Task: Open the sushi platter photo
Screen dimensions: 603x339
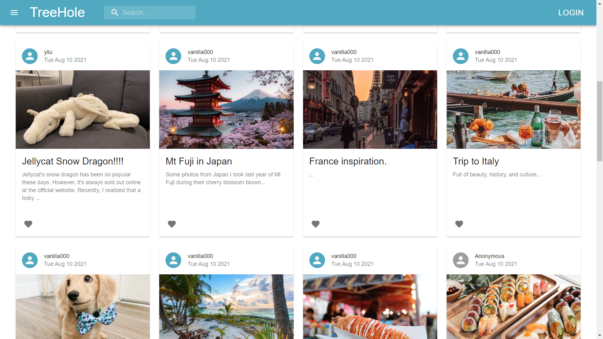Action: 513,306
